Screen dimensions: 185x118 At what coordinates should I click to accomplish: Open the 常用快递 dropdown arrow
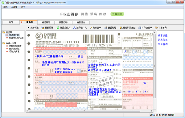click(x=28, y=28)
